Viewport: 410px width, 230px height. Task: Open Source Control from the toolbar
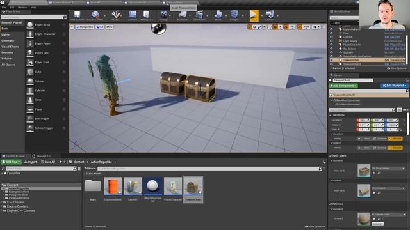tap(95, 15)
